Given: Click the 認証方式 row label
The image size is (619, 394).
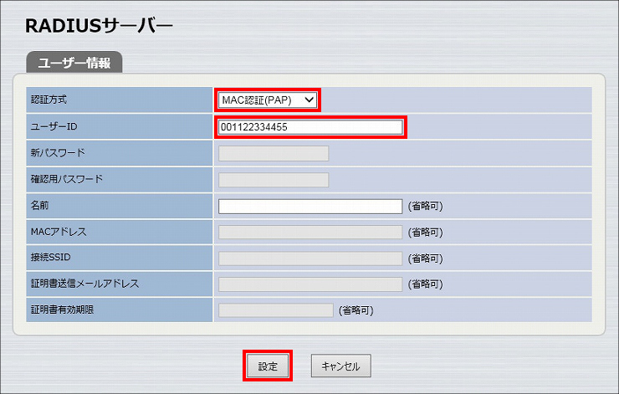Looking at the screenshot, I should 49,100.
